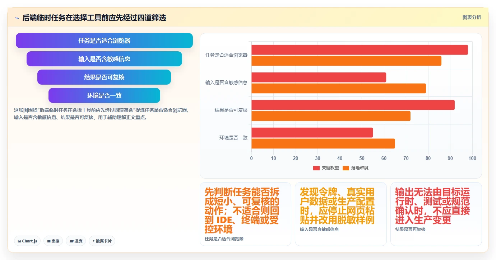Click orange bar for 结果是否可复核
This screenshot has height=260, width=496.
331,116
